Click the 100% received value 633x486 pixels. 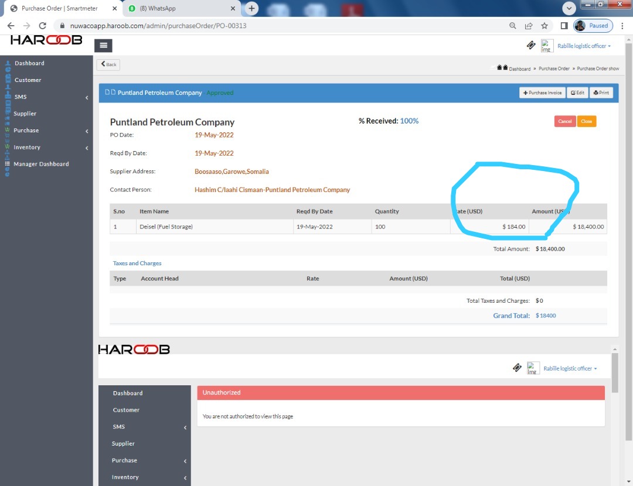pyautogui.click(x=409, y=121)
